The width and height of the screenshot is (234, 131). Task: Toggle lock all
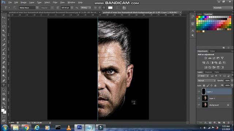(x=215, y=86)
